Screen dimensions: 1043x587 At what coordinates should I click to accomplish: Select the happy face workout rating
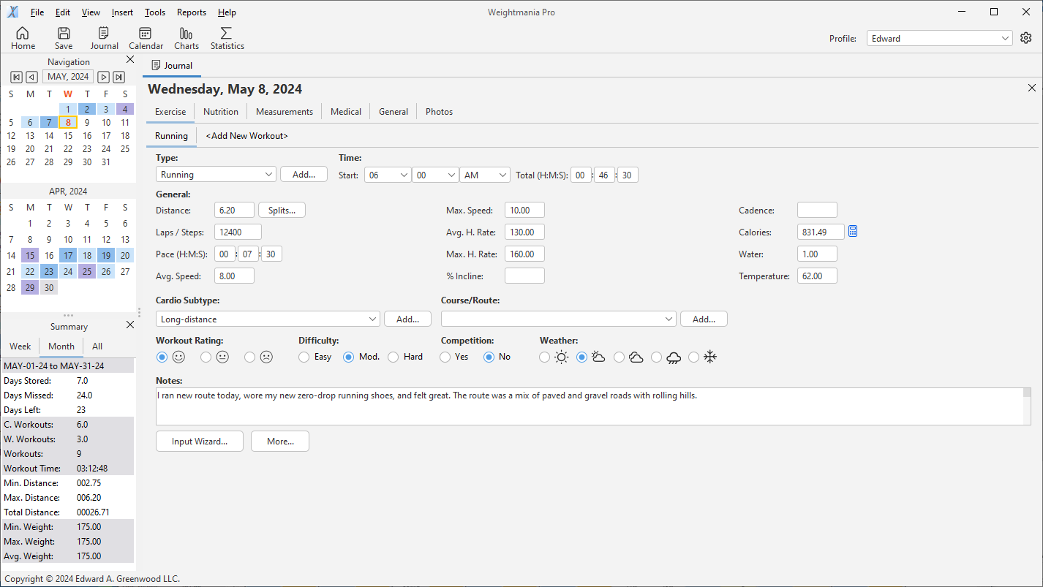162,357
